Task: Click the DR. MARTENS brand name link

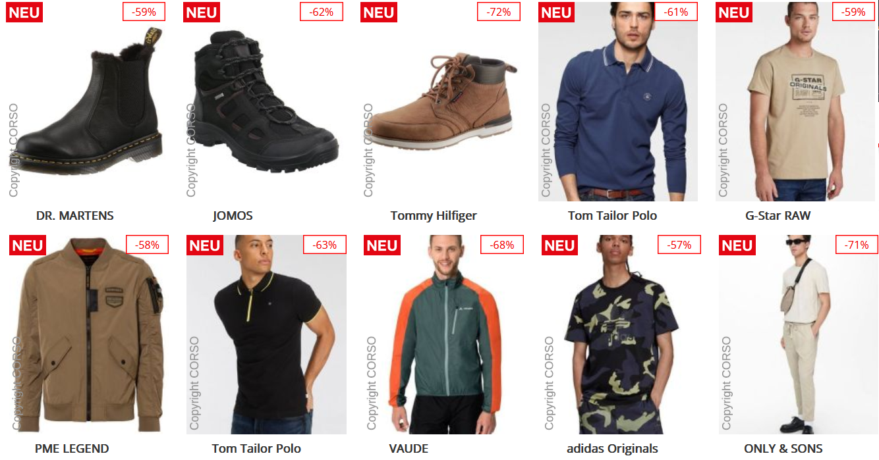Action: 75,216
